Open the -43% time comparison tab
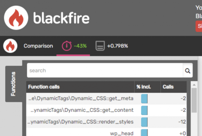 click(73, 46)
